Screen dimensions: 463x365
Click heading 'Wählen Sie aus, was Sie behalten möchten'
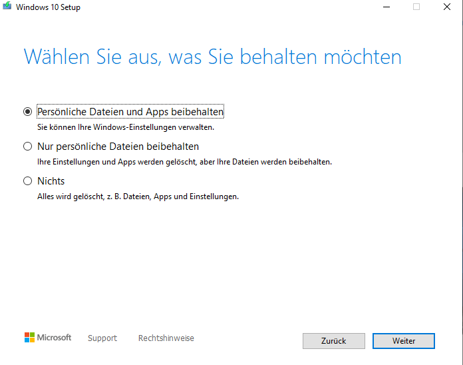click(213, 57)
